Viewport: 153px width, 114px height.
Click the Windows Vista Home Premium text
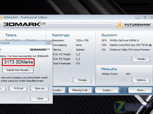[x=130, y=50]
